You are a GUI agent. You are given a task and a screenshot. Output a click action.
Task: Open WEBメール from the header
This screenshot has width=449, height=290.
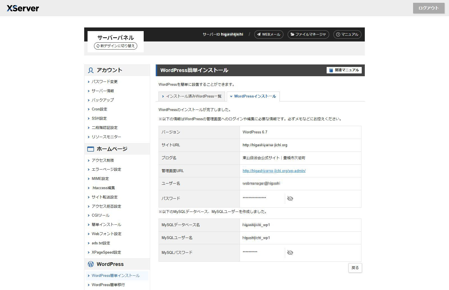(269, 34)
